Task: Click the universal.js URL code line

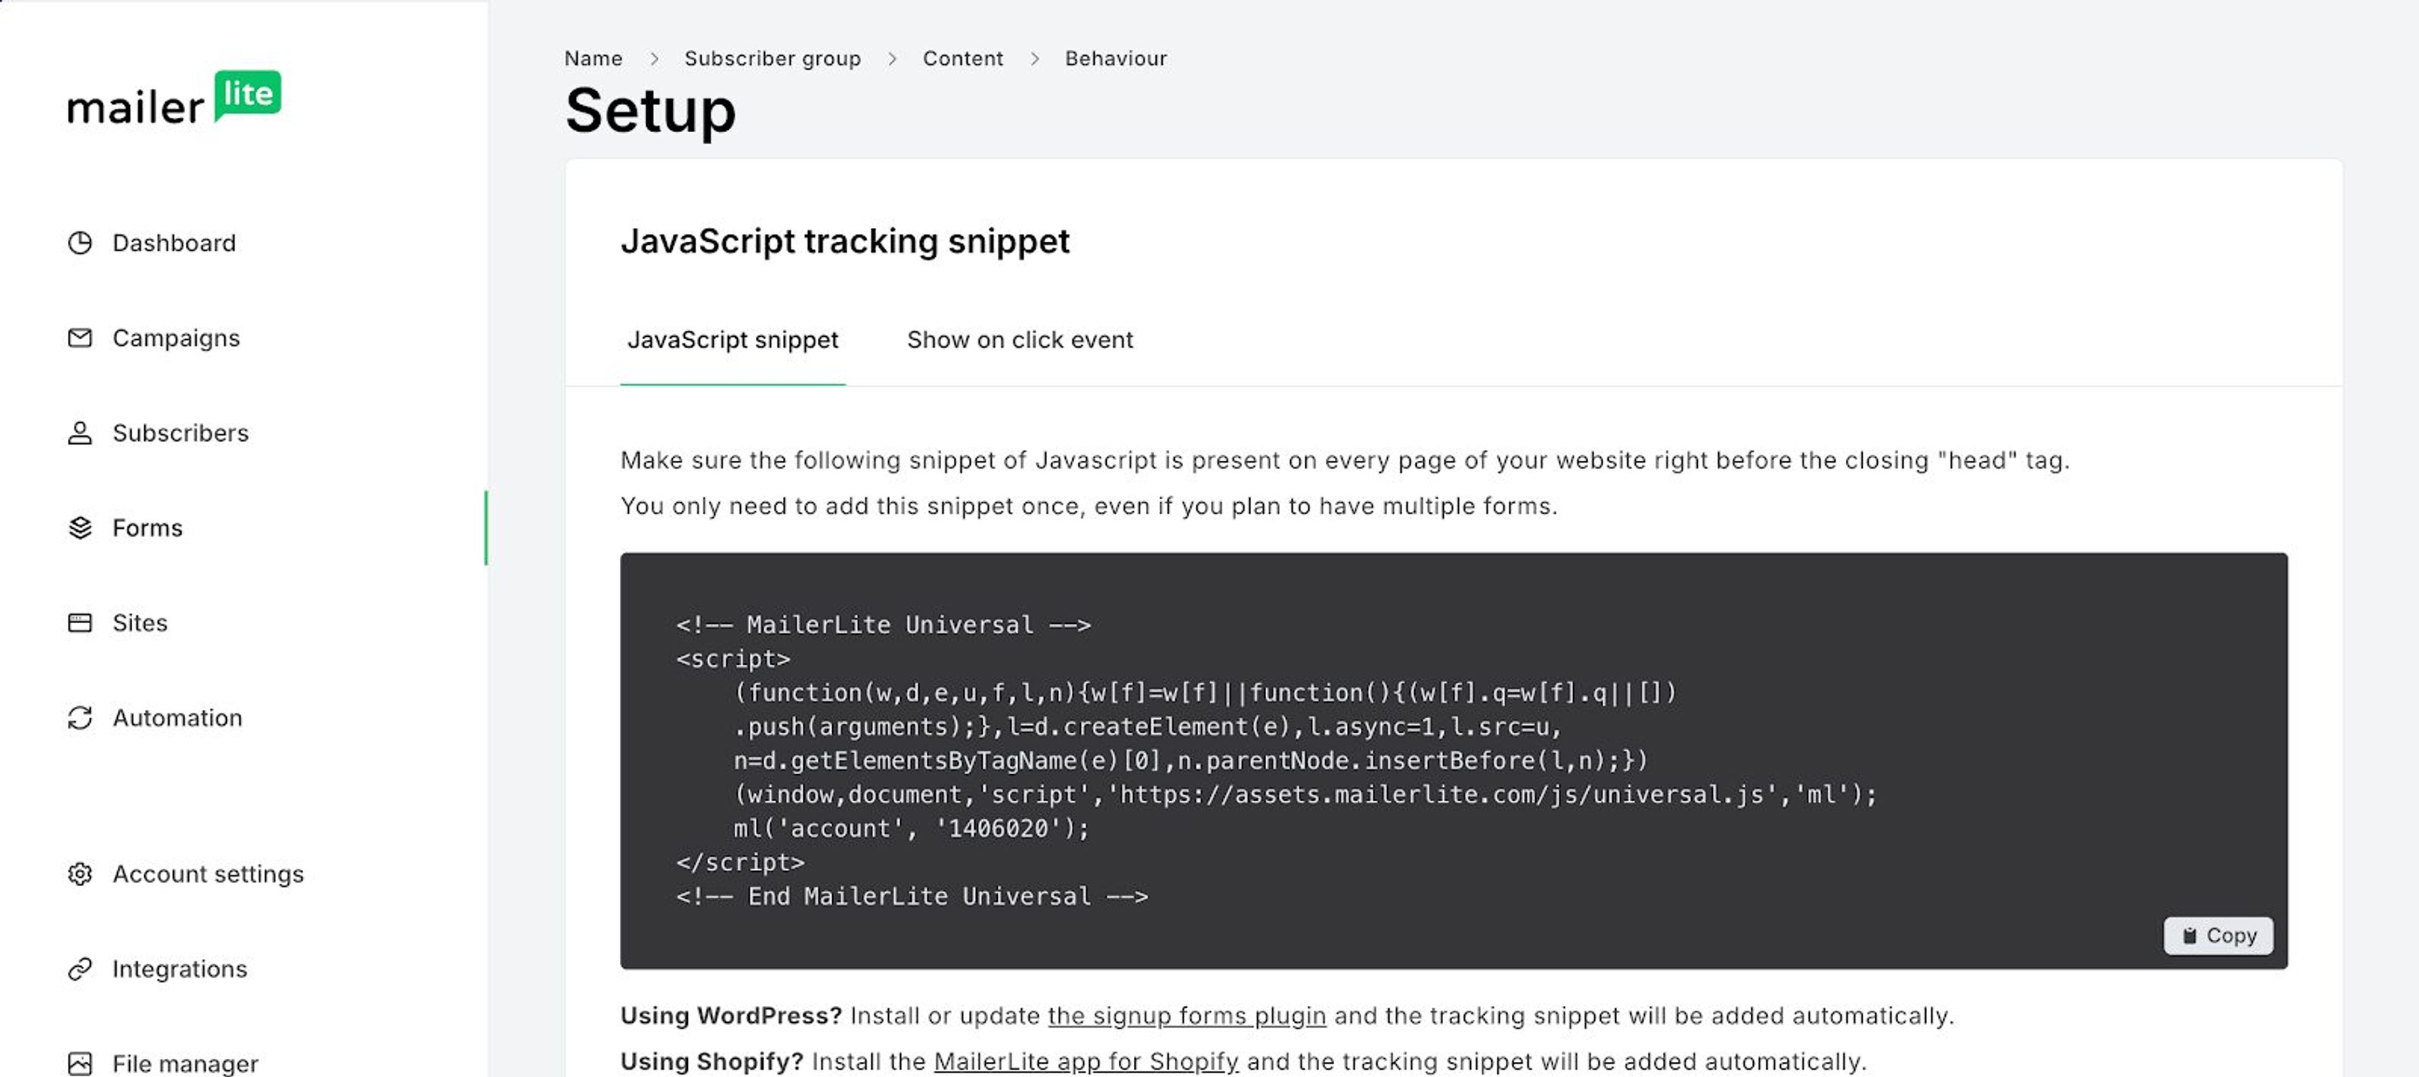Action: point(1305,794)
